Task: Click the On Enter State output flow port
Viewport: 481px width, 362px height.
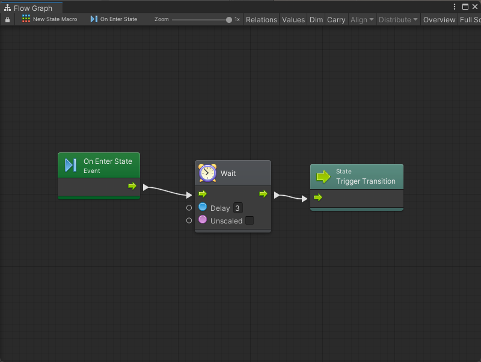Action: pyautogui.click(x=132, y=186)
